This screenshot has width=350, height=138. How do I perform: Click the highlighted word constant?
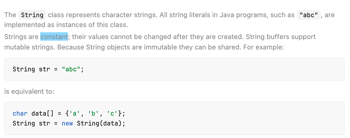(x=54, y=37)
